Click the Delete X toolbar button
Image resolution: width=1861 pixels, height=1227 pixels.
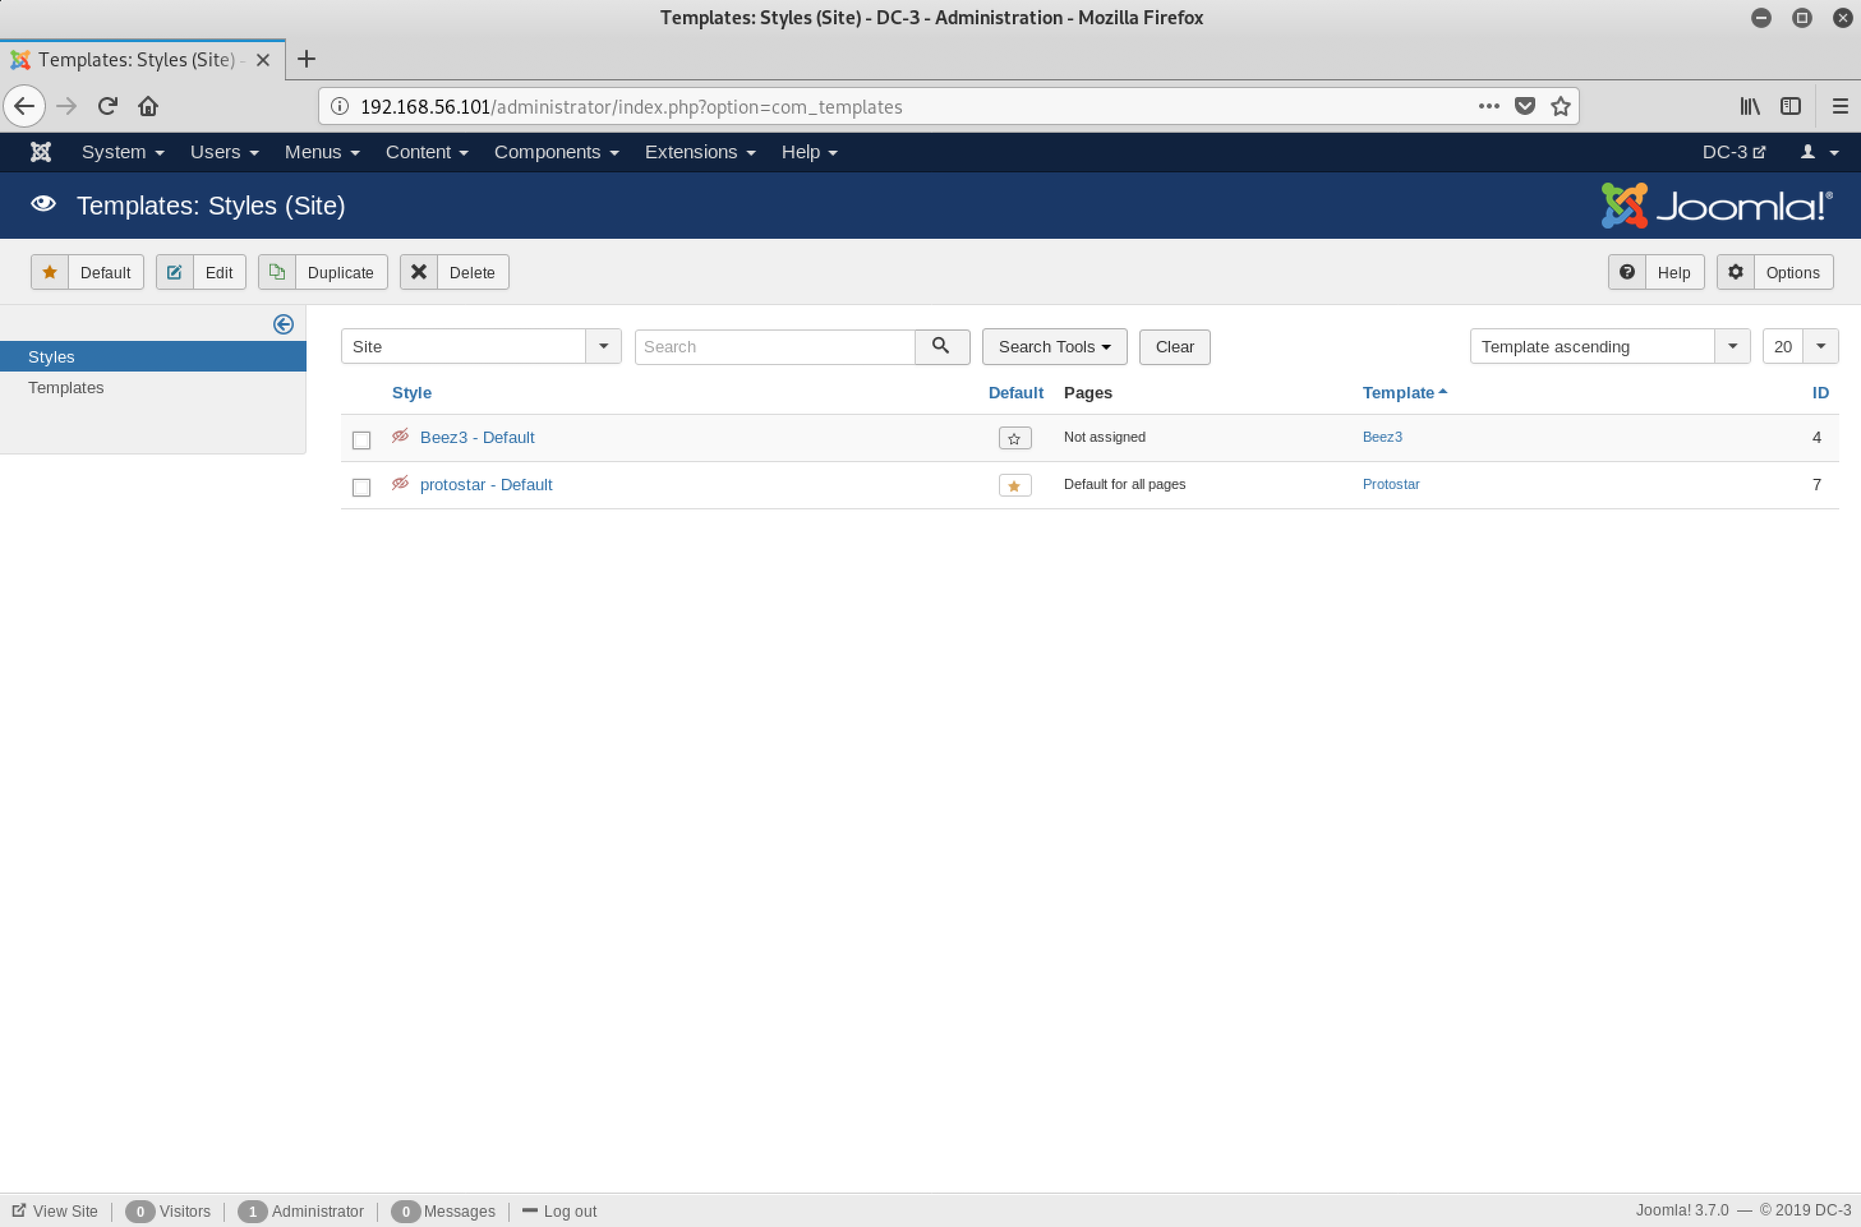click(x=454, y=273)
